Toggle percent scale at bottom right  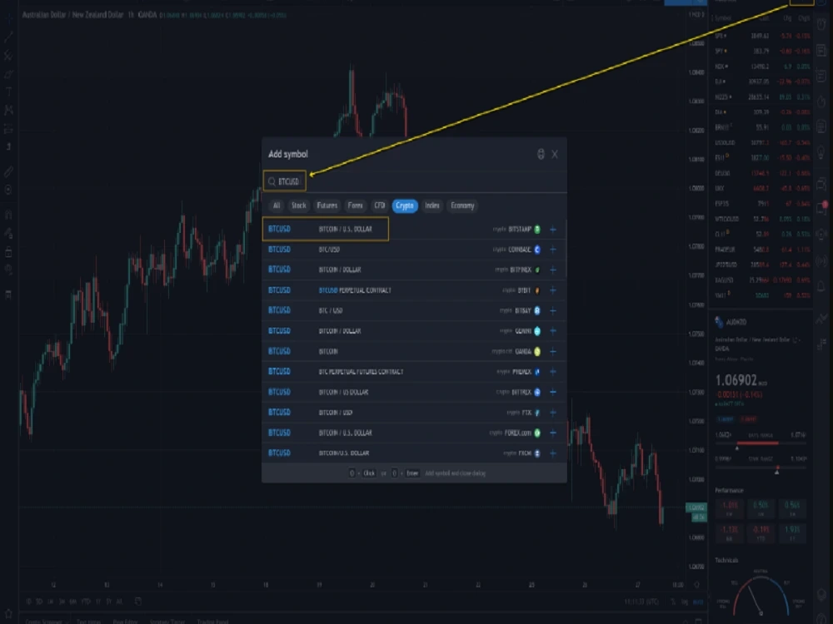671,600
